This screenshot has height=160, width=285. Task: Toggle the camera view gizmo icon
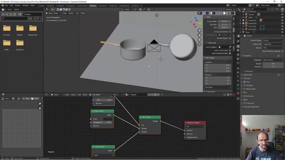pyautogui.click(x=199, y=40)
